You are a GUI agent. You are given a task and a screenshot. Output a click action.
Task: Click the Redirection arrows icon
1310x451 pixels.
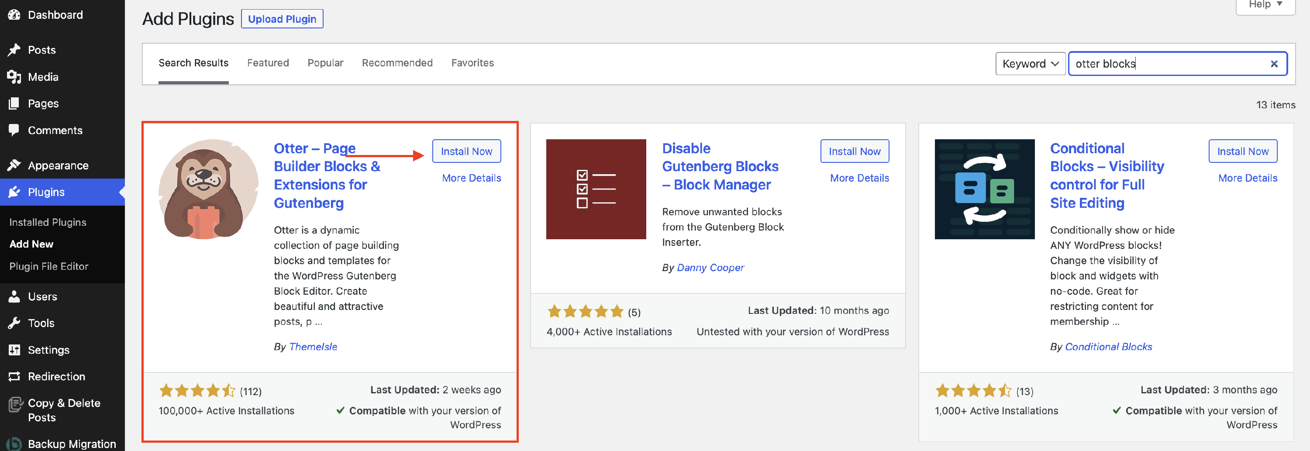point(14,376)
